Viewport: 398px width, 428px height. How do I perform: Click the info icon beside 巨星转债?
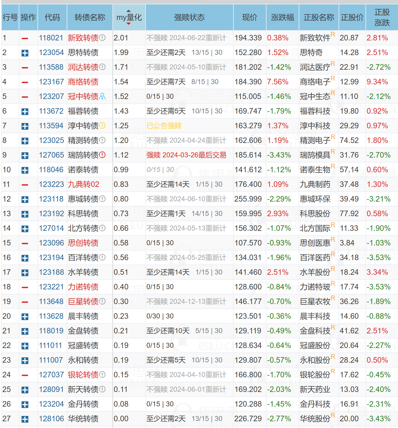pos(102,301)
